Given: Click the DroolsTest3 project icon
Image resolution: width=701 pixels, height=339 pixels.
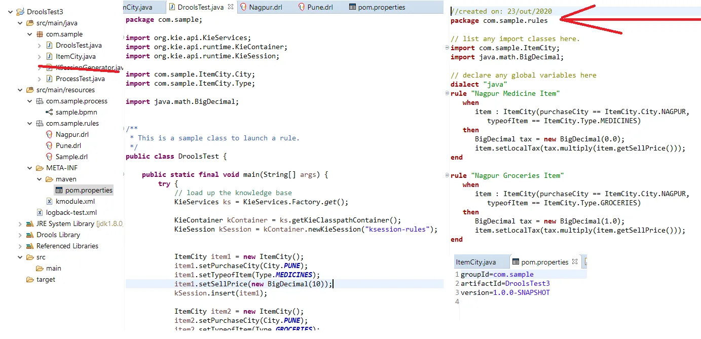Looking at the screenshot, I should (x=20, y=12).
